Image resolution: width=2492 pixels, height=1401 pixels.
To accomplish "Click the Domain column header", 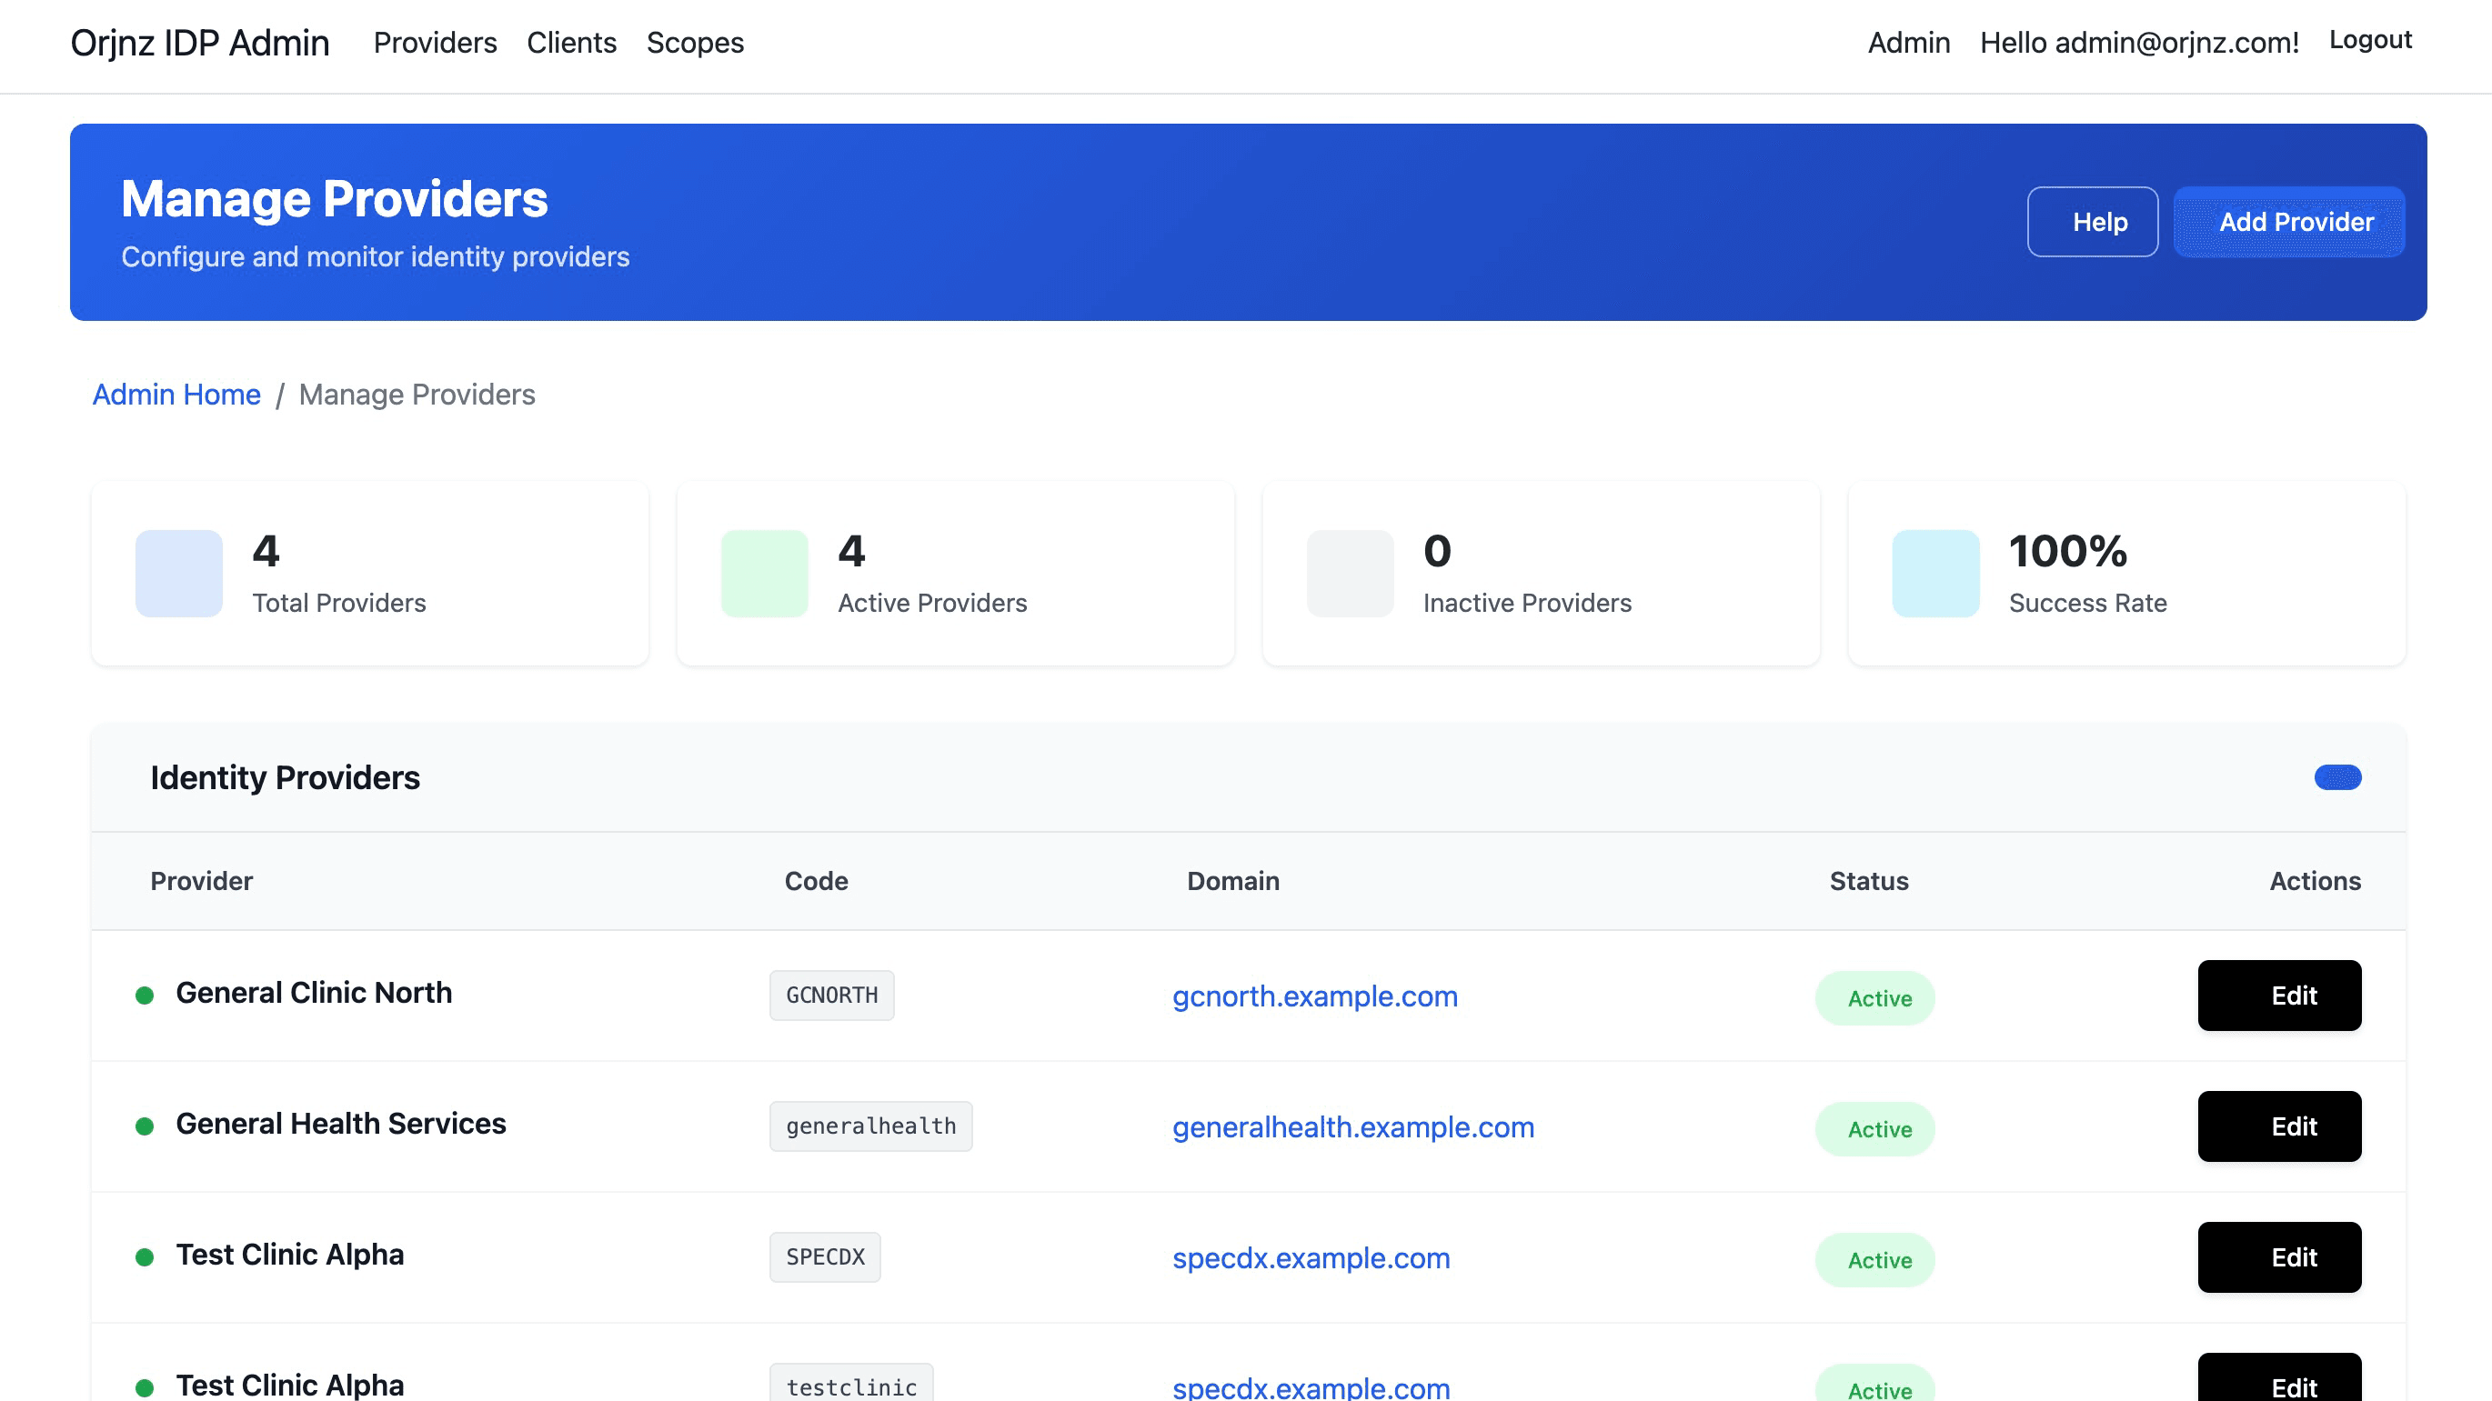I will (x=1233, y=881).
